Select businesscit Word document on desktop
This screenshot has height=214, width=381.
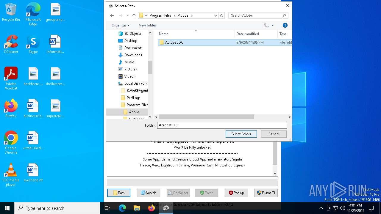33,109
